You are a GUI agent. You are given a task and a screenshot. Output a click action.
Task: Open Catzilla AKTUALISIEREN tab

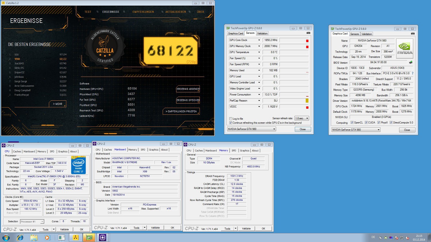(x=176, y=12)
